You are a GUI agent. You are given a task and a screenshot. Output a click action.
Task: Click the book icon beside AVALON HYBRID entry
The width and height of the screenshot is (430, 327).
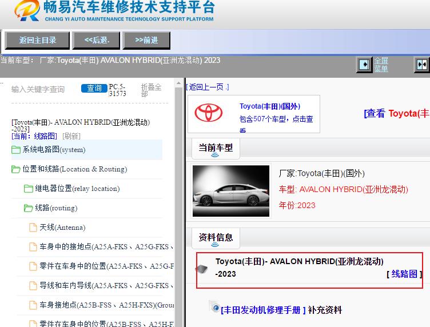coord(201,269)
